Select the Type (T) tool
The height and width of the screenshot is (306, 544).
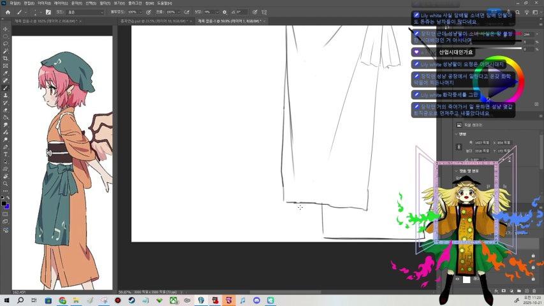(x=5, y=154)
